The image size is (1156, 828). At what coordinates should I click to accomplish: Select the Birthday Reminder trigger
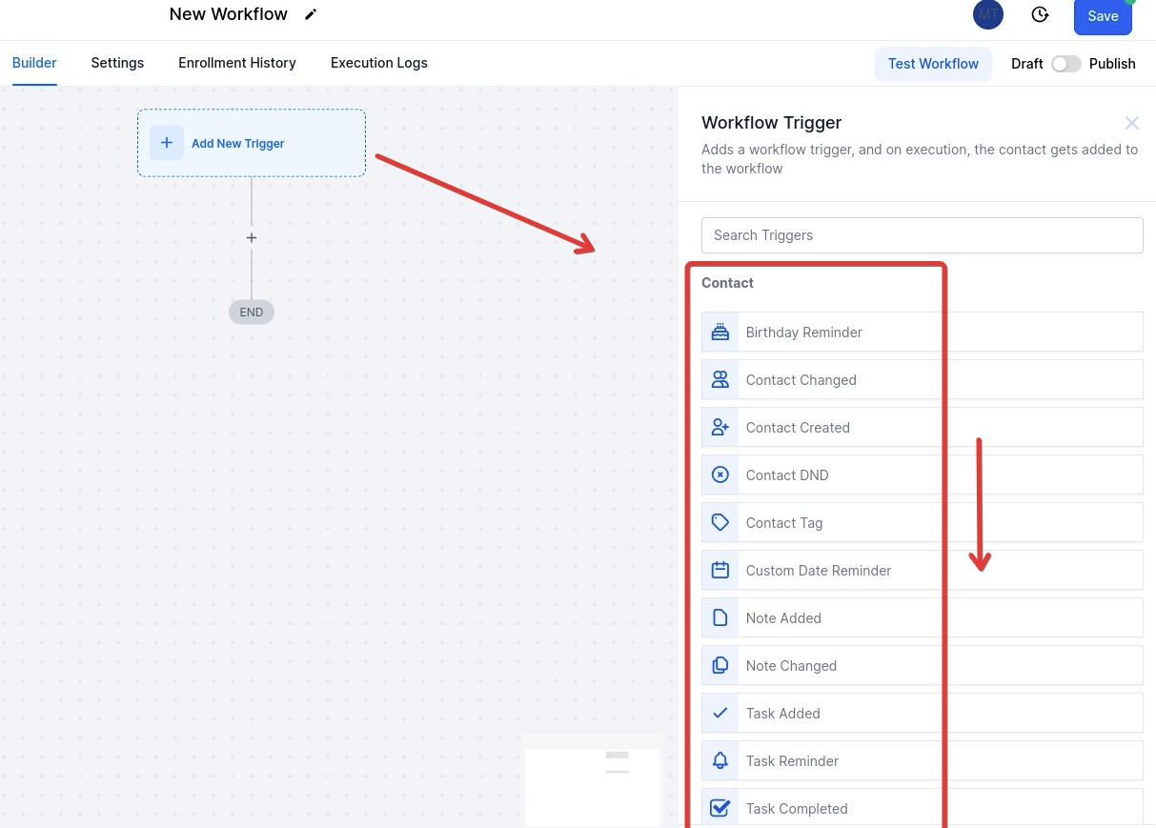pos(922,332)
